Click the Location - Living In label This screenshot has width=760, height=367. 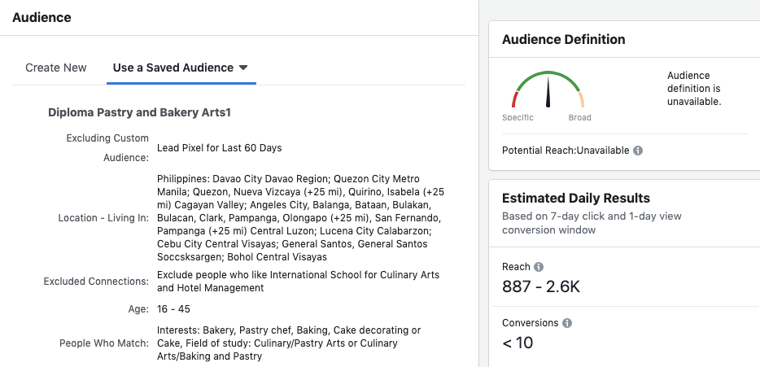coord(103,218)
